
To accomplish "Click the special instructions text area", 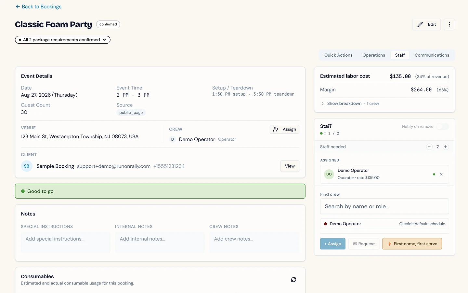I will [66, 242].
